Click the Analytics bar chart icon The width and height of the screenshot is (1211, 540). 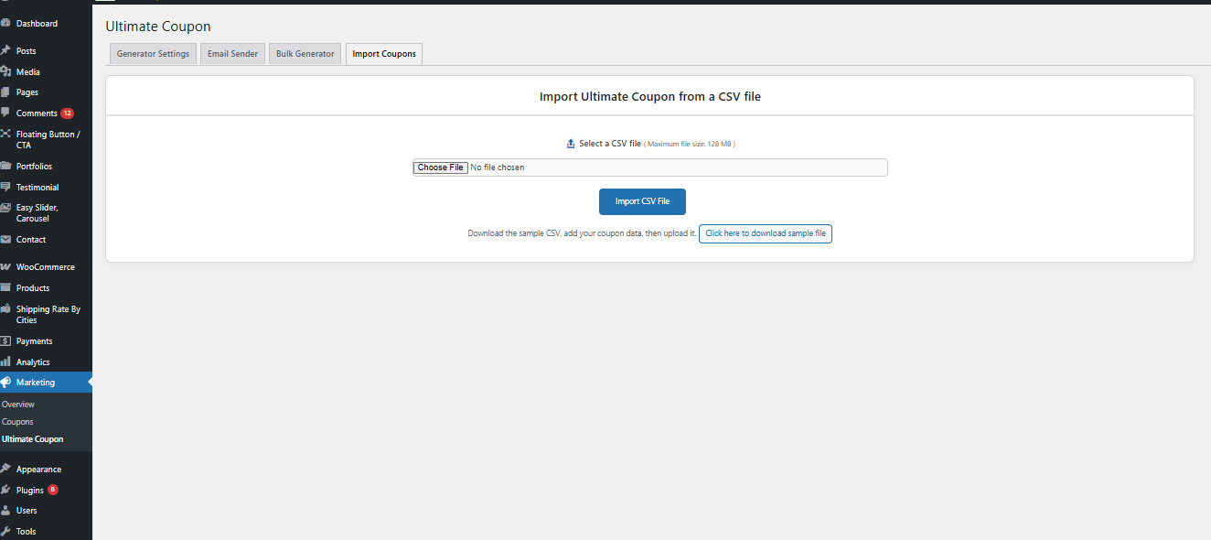pos(5,362)
